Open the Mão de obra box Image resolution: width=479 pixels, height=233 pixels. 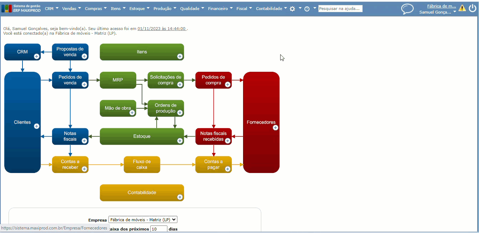click(x=118, y=108)
